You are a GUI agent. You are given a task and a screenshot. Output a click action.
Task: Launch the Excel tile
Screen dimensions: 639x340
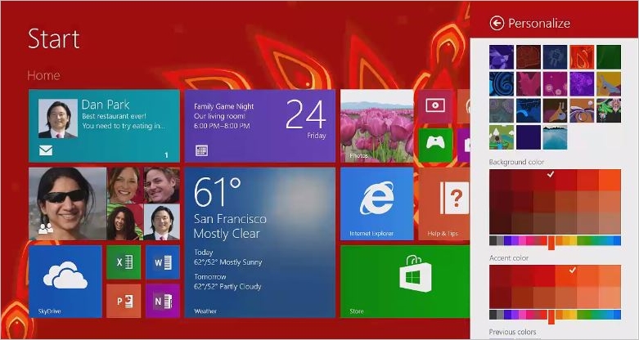(124, 262)
